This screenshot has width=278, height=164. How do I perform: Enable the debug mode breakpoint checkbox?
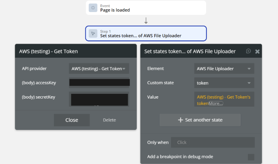point(251,157)
